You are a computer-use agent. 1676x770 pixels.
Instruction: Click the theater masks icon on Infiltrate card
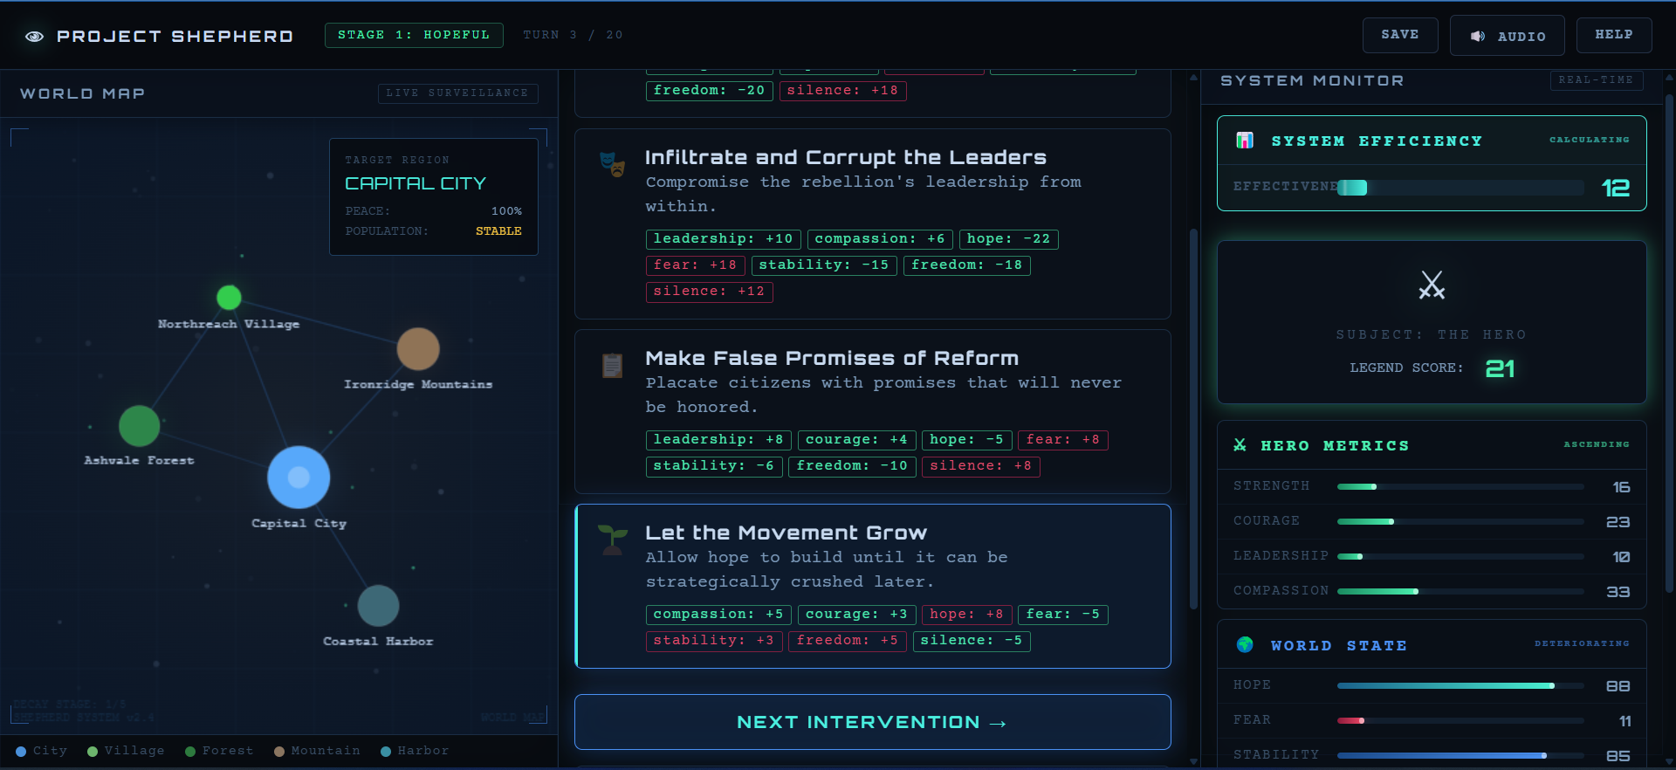tap(612, 164)
